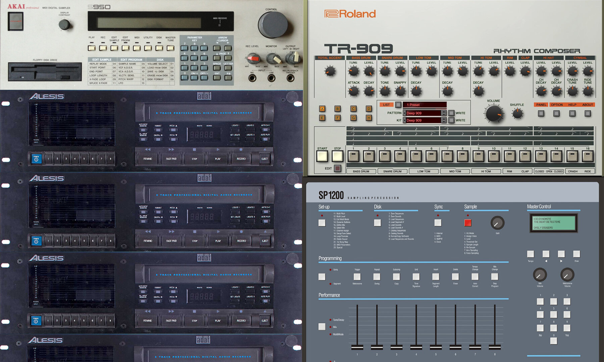Click the TR-909 VOLUME knob

click(494, 113)
